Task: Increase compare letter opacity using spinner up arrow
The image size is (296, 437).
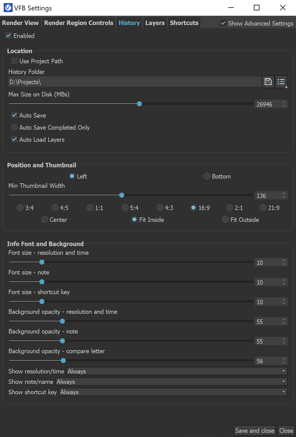Action: pos(284,359)
